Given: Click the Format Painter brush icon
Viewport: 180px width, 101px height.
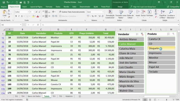Looking at the screenshot, I should click(9, 17).
